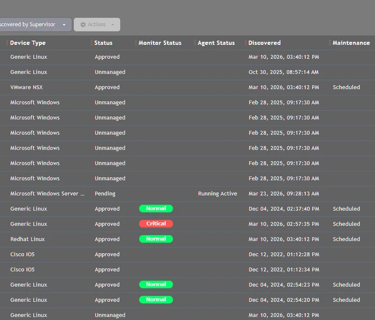Image resolution: width=375 pixels, height=320 pixels.
Task: Click the Maintenance column header
Action: [351, 43]
